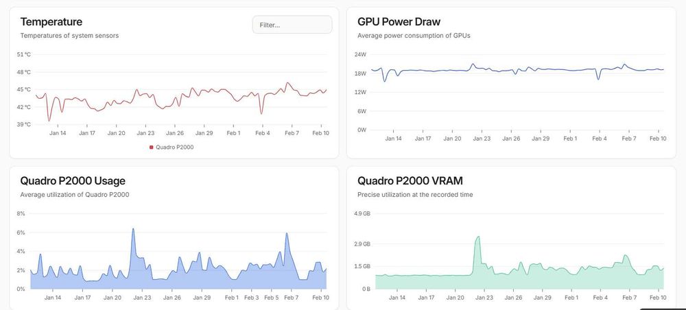
Task: Click the 24W label on power axis
Action: point(360,54)
